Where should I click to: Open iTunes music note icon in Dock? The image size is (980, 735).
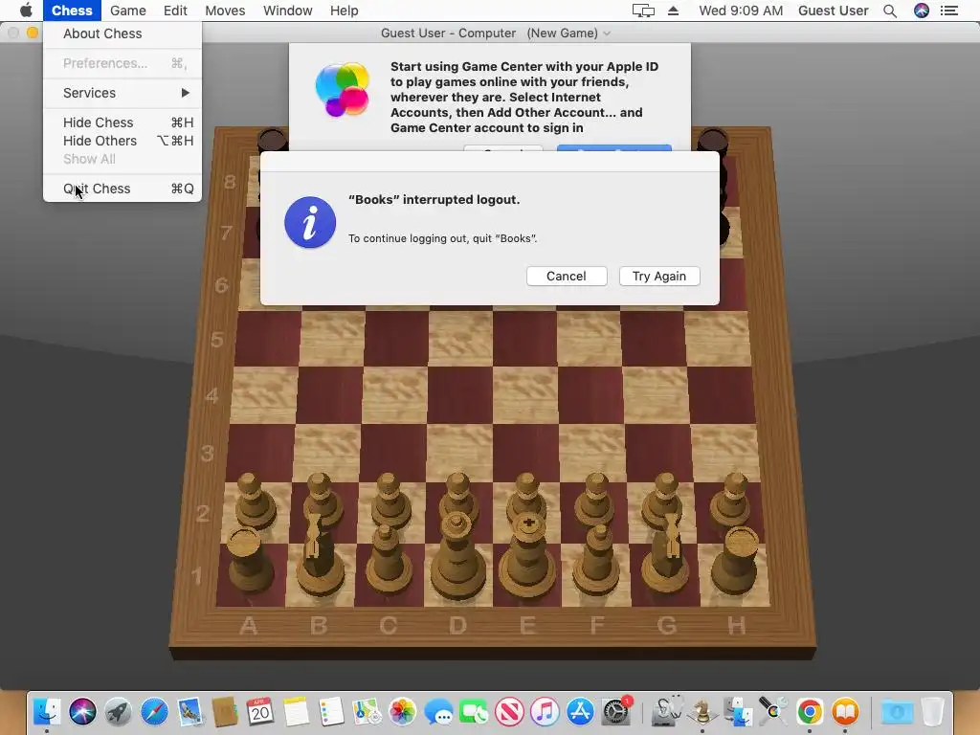click(x=545, y=711)
